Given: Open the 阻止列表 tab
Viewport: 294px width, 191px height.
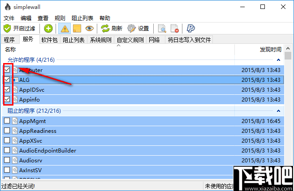Looking at the screenshot, I should (73, 40).
